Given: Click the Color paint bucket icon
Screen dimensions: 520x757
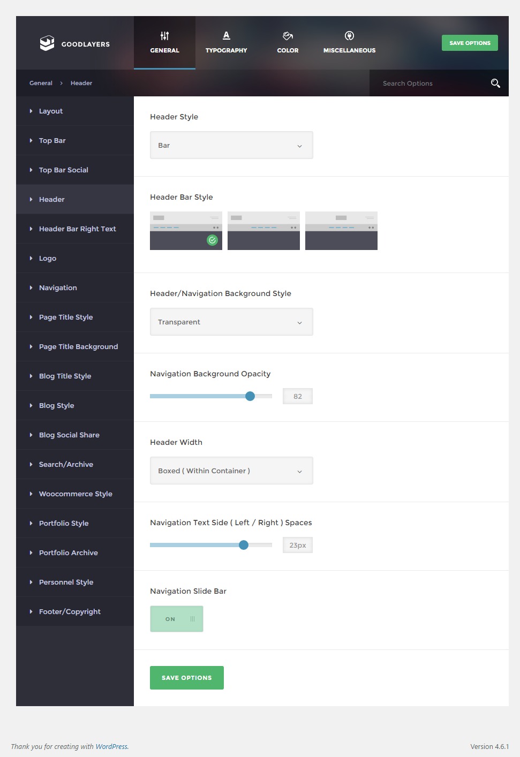Looking at the screenshot, I should coord(288,36).
